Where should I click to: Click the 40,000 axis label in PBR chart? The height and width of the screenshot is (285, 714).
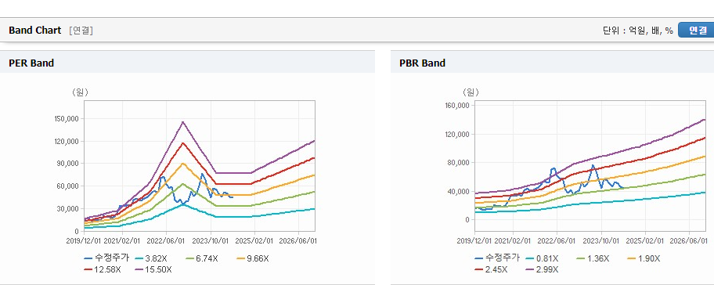coord(459,191)
